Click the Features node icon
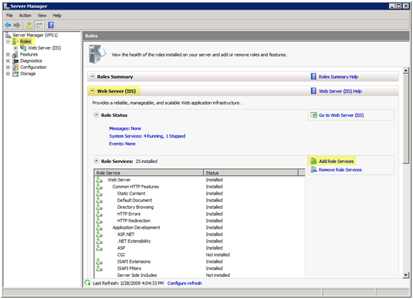 click(x=15, y=54)
